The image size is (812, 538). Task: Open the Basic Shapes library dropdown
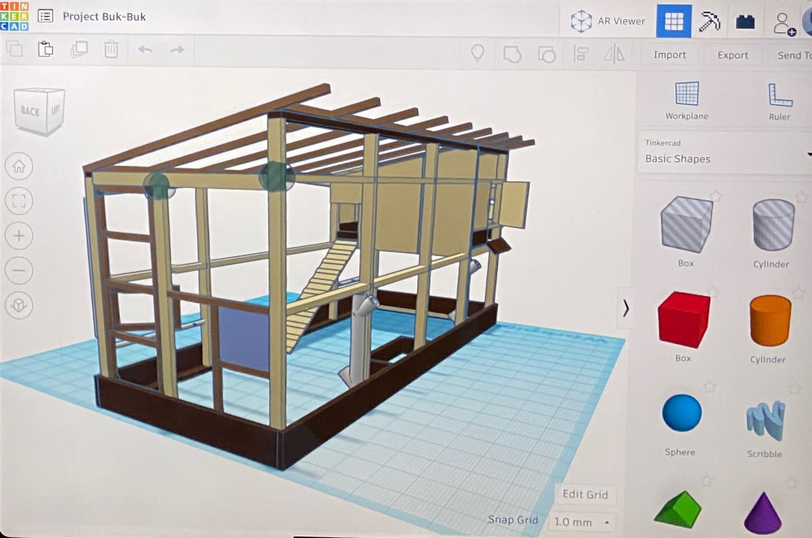725,152
